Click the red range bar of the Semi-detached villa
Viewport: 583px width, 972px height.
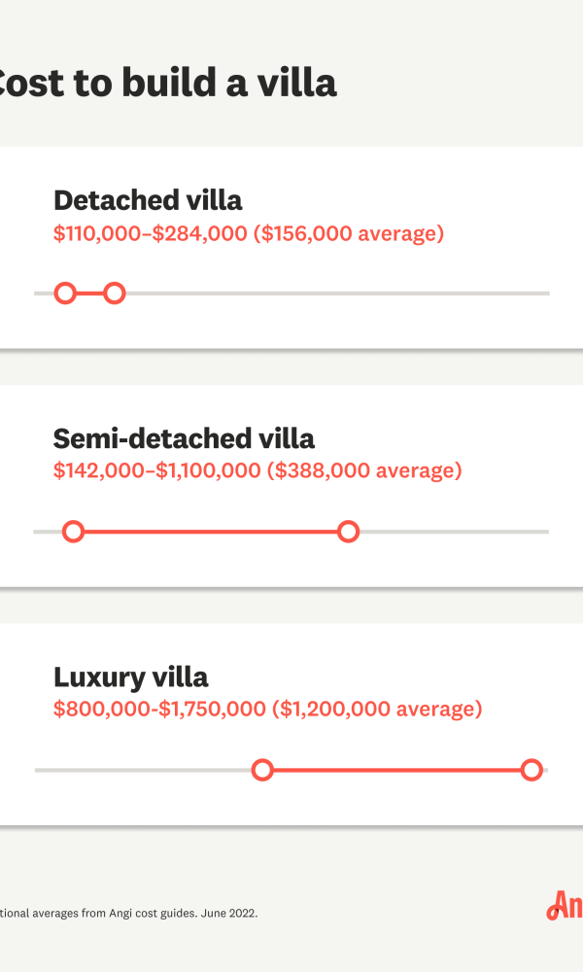(x=211, y=532)
